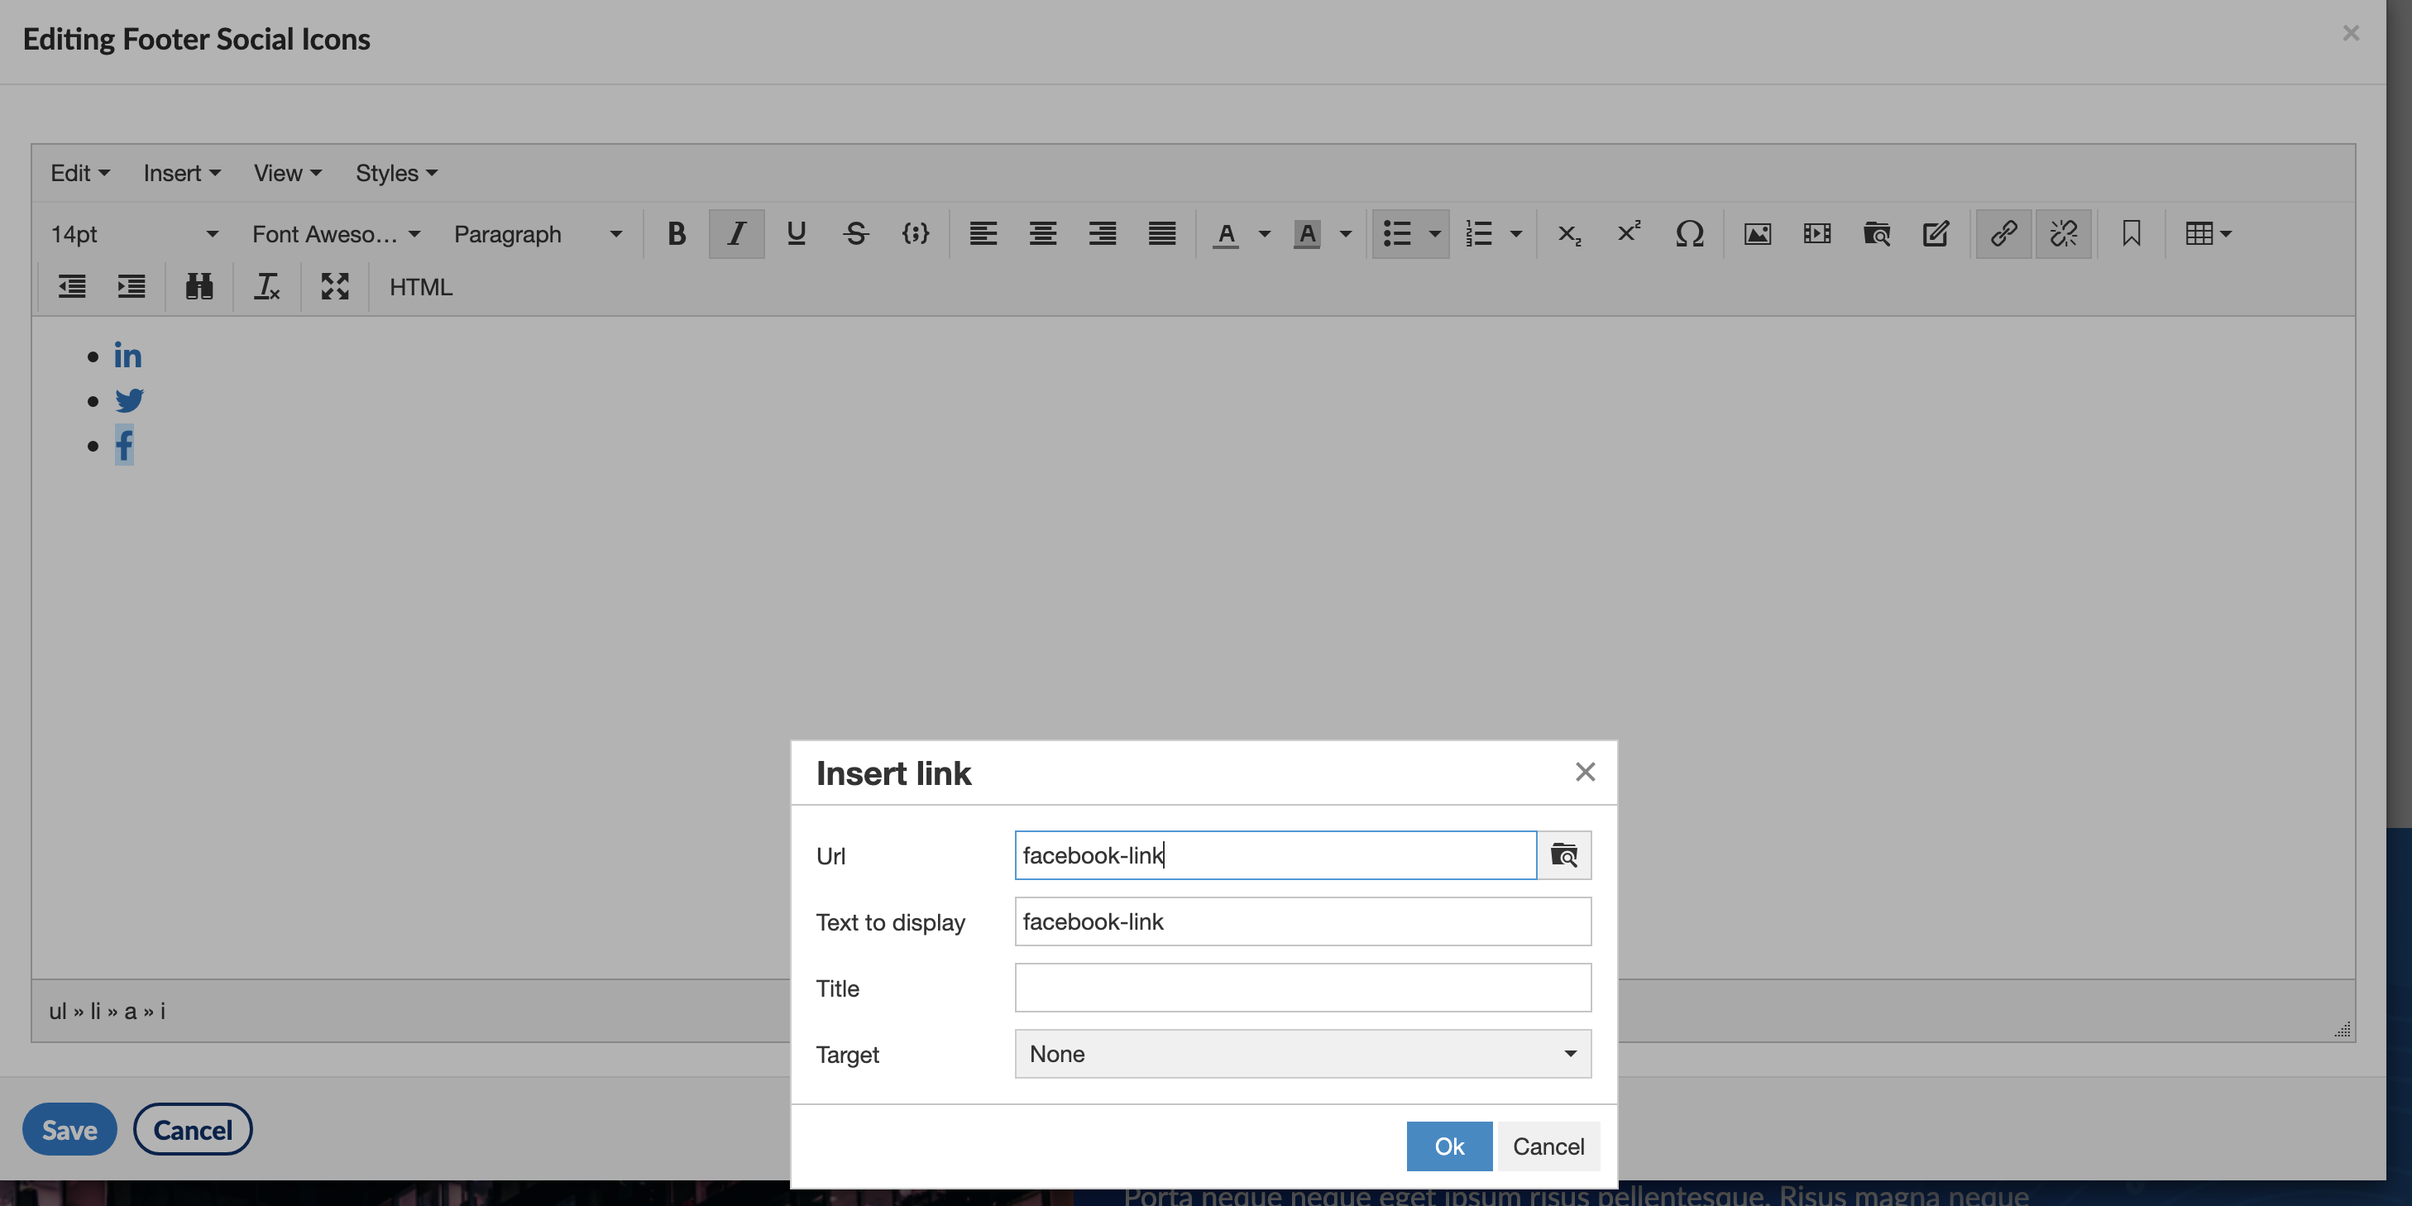This screenshot has height=1206, width=2412.
Task: Open the file browser icon in the toolbar
Action: [x=1877, y=234]
